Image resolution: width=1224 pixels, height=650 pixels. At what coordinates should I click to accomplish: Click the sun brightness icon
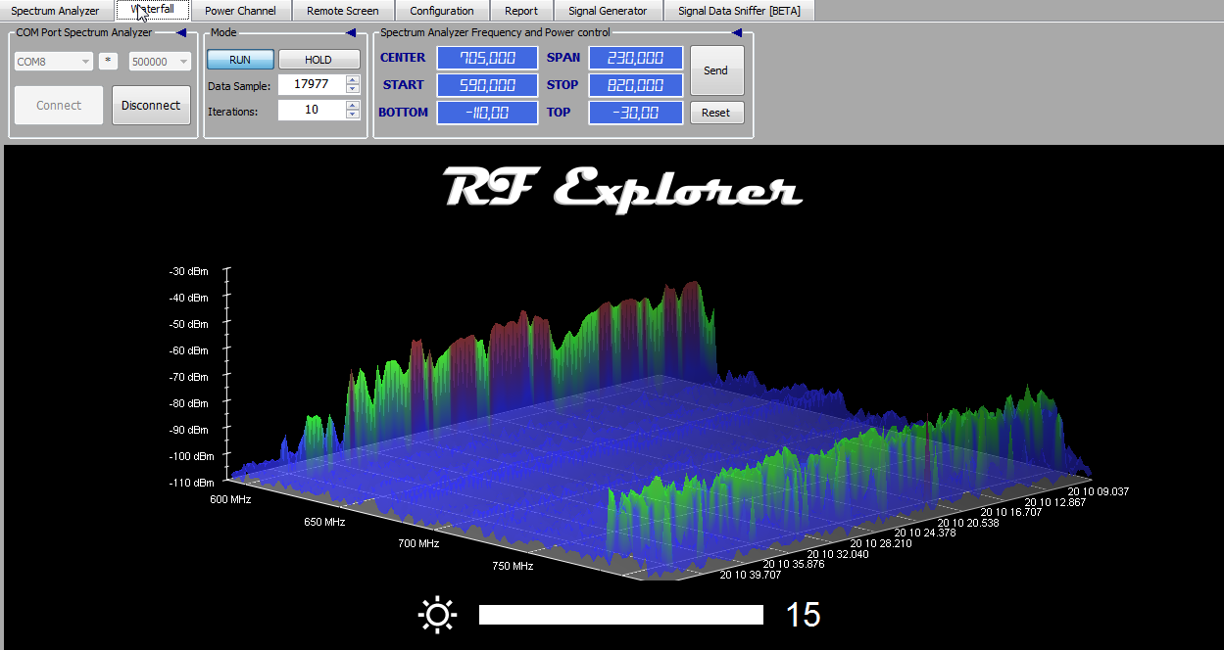(x=437, y=615)
